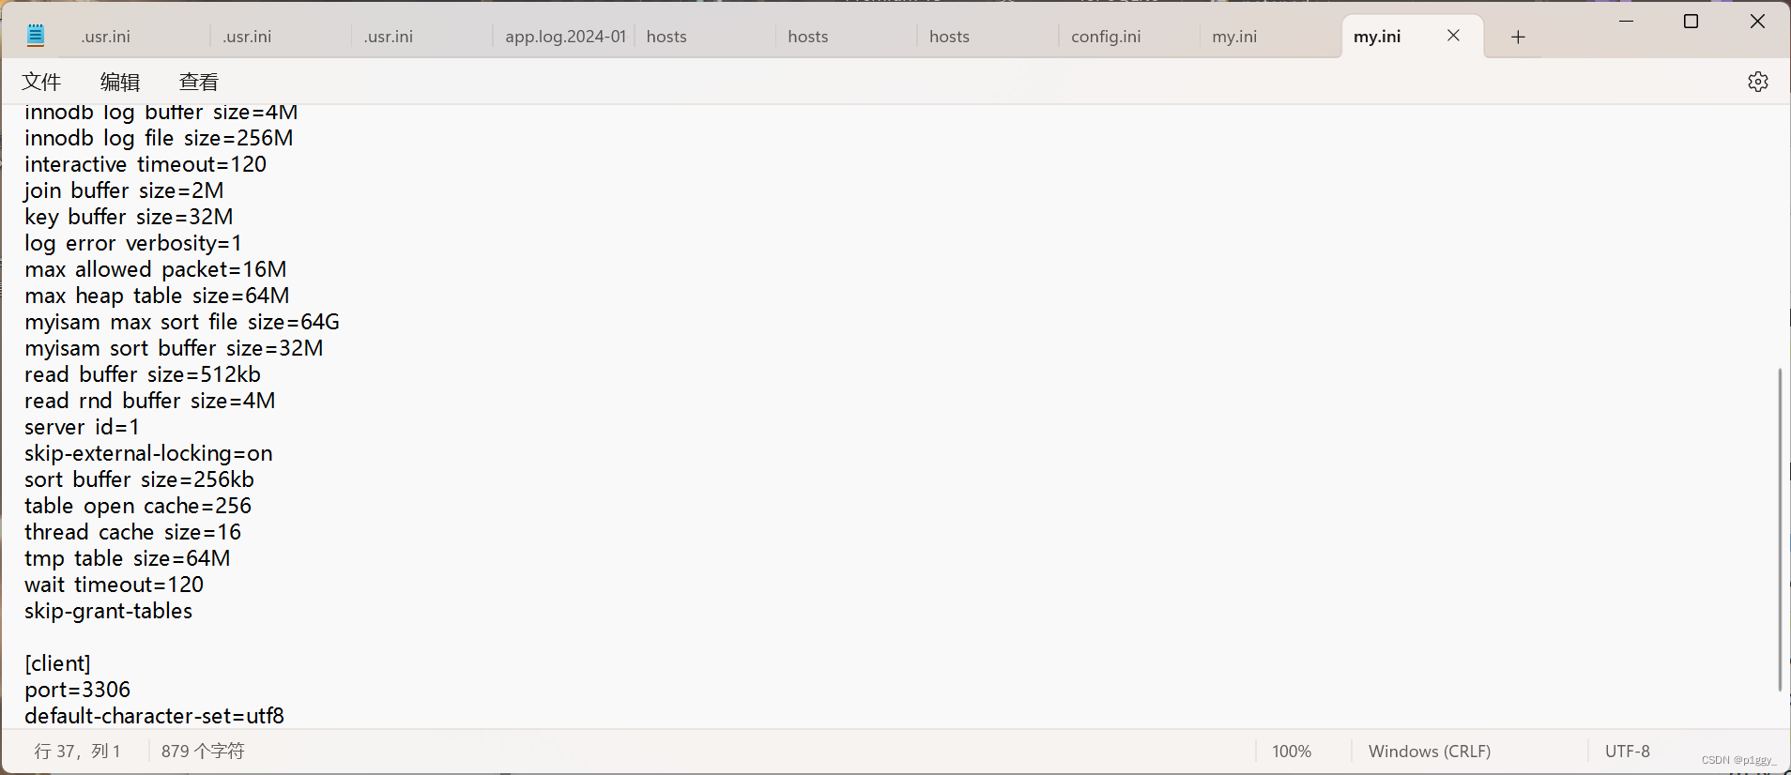Close the active my.ini tab
The image size is (1791, 775).
click(x=1453, y=36)
